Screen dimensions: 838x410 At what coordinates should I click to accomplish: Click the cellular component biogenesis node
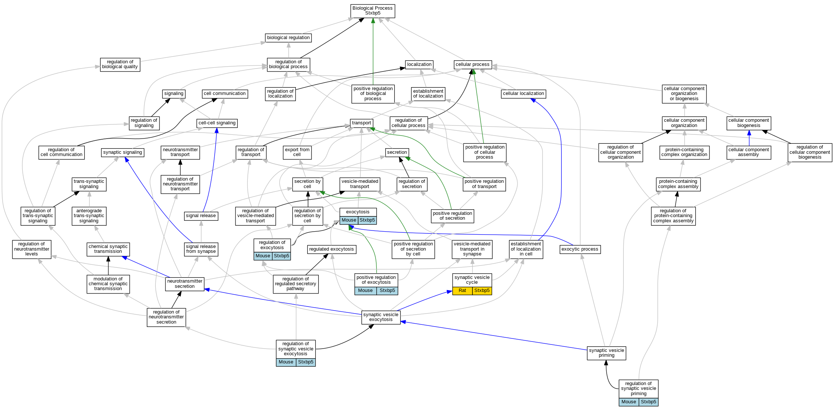[749, 123]
